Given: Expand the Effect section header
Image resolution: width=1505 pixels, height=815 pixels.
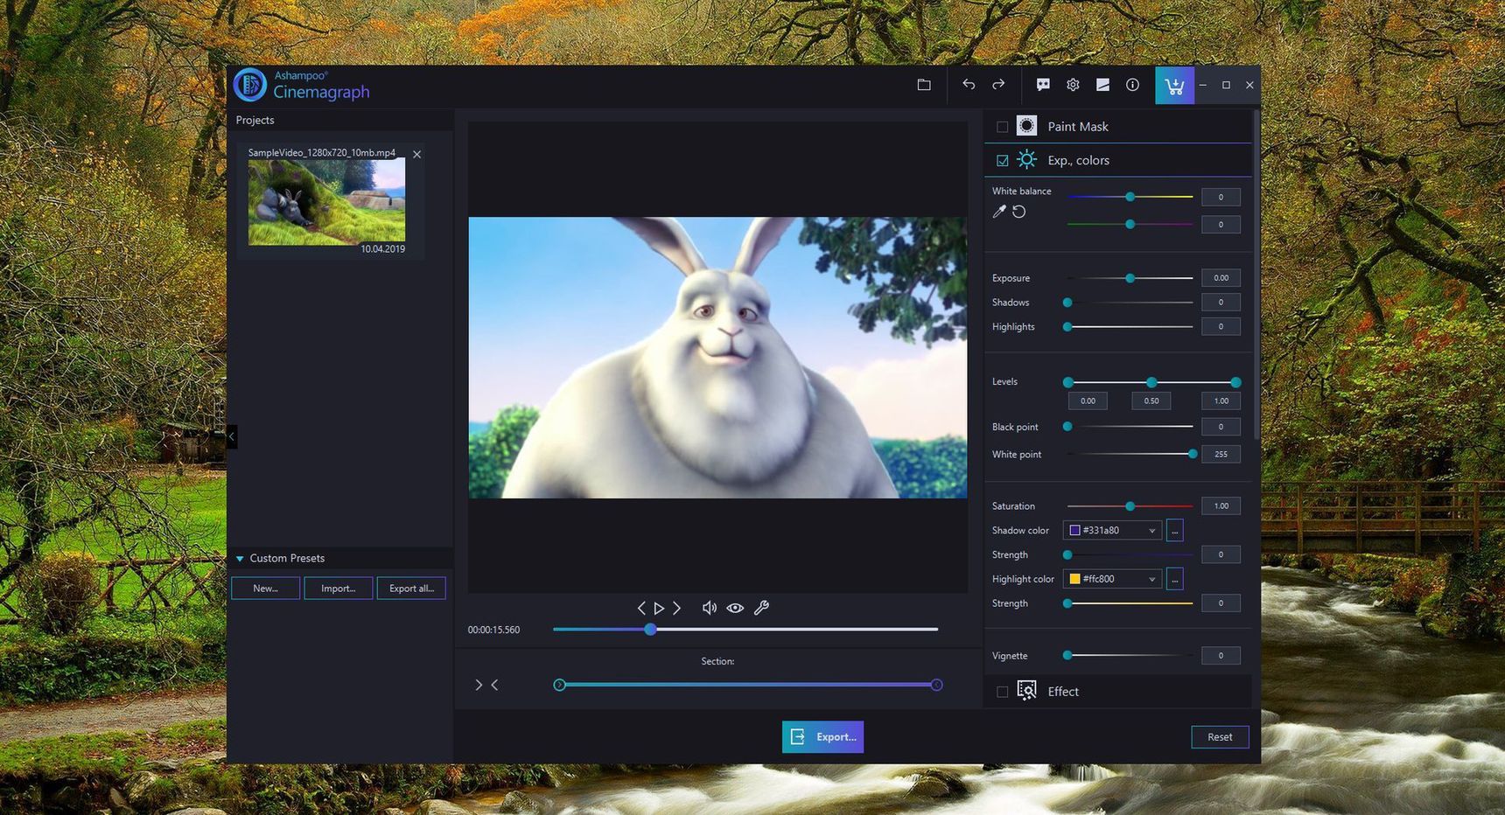Looking at the screenshot, I should [x=1118, y=691].
